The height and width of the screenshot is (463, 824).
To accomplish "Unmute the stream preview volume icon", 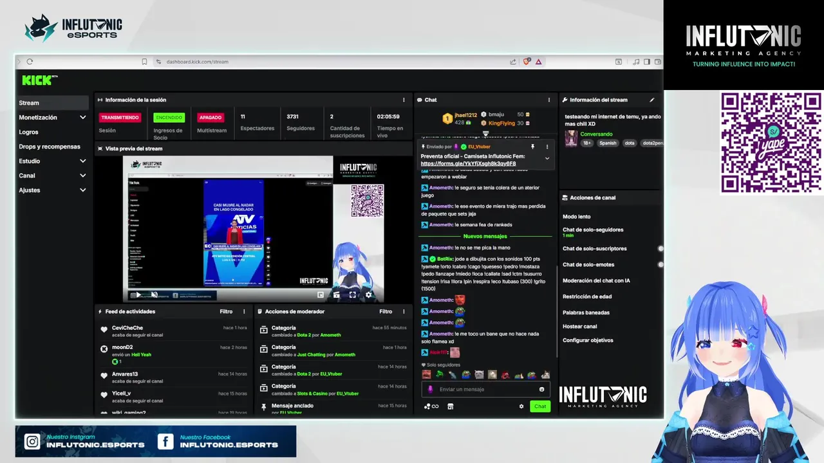I will pos(154,295).
